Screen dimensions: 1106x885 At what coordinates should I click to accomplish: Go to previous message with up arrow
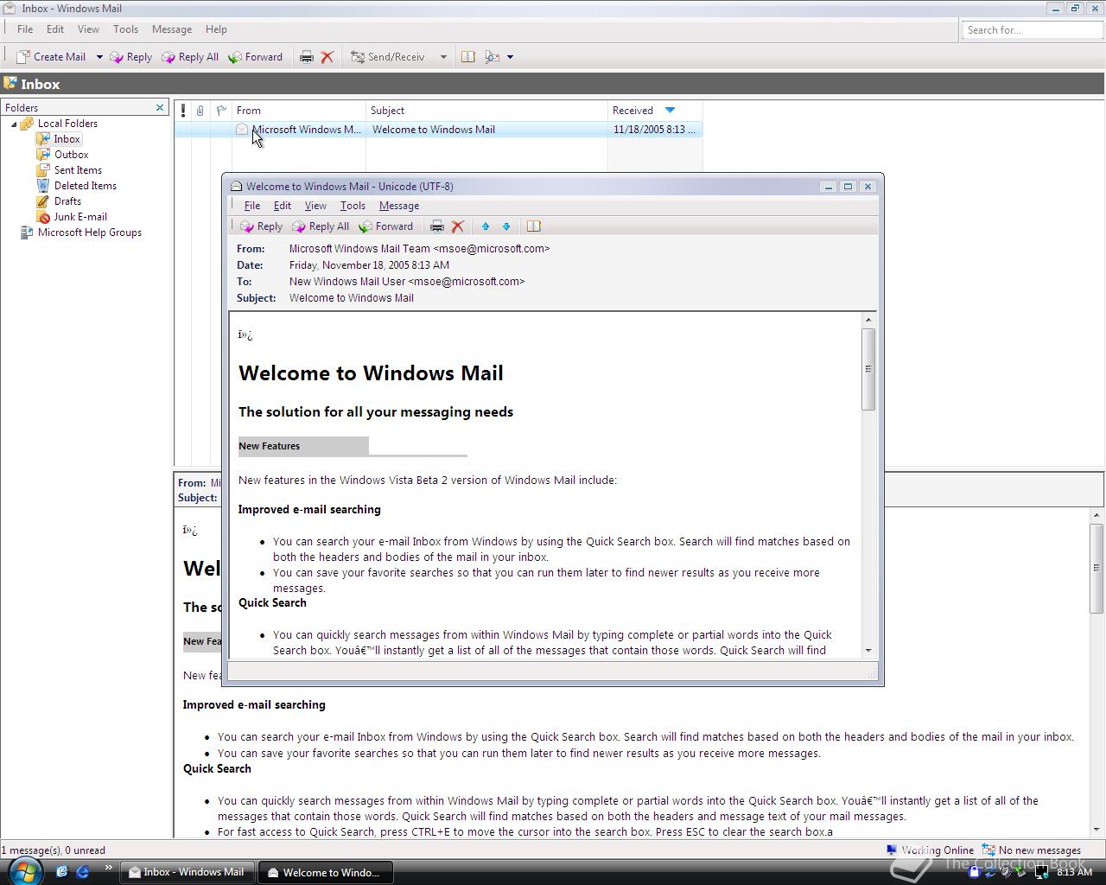[x=486, y=226]
